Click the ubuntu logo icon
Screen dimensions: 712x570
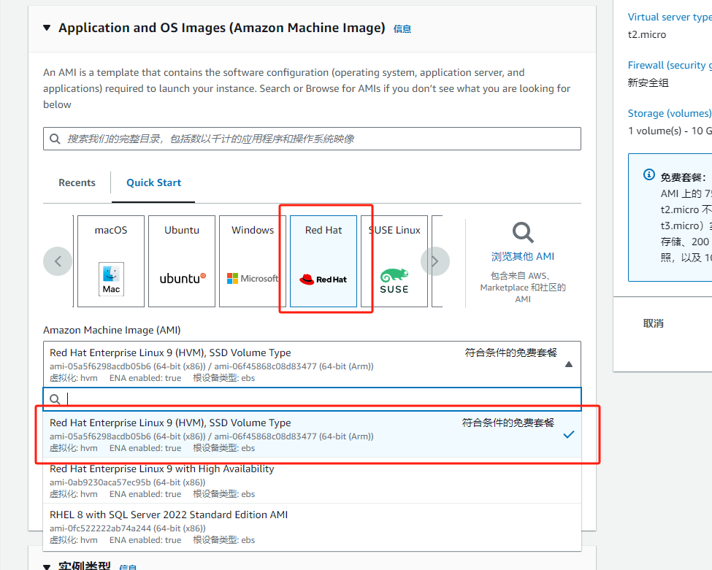[x=183, y=278]
